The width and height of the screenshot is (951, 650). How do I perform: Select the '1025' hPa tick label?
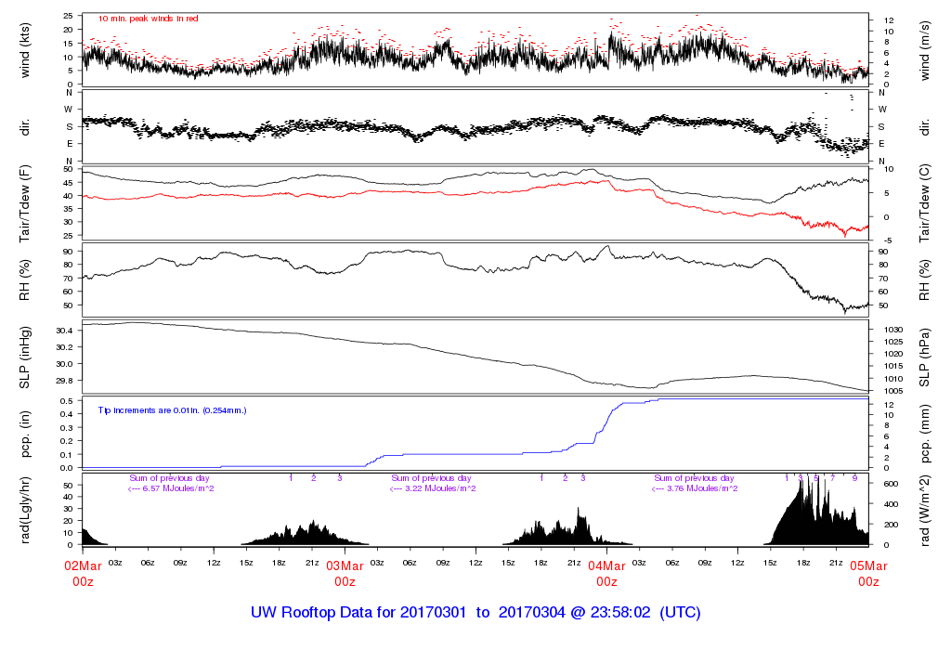pyautogui.click(x=893, y=342)
